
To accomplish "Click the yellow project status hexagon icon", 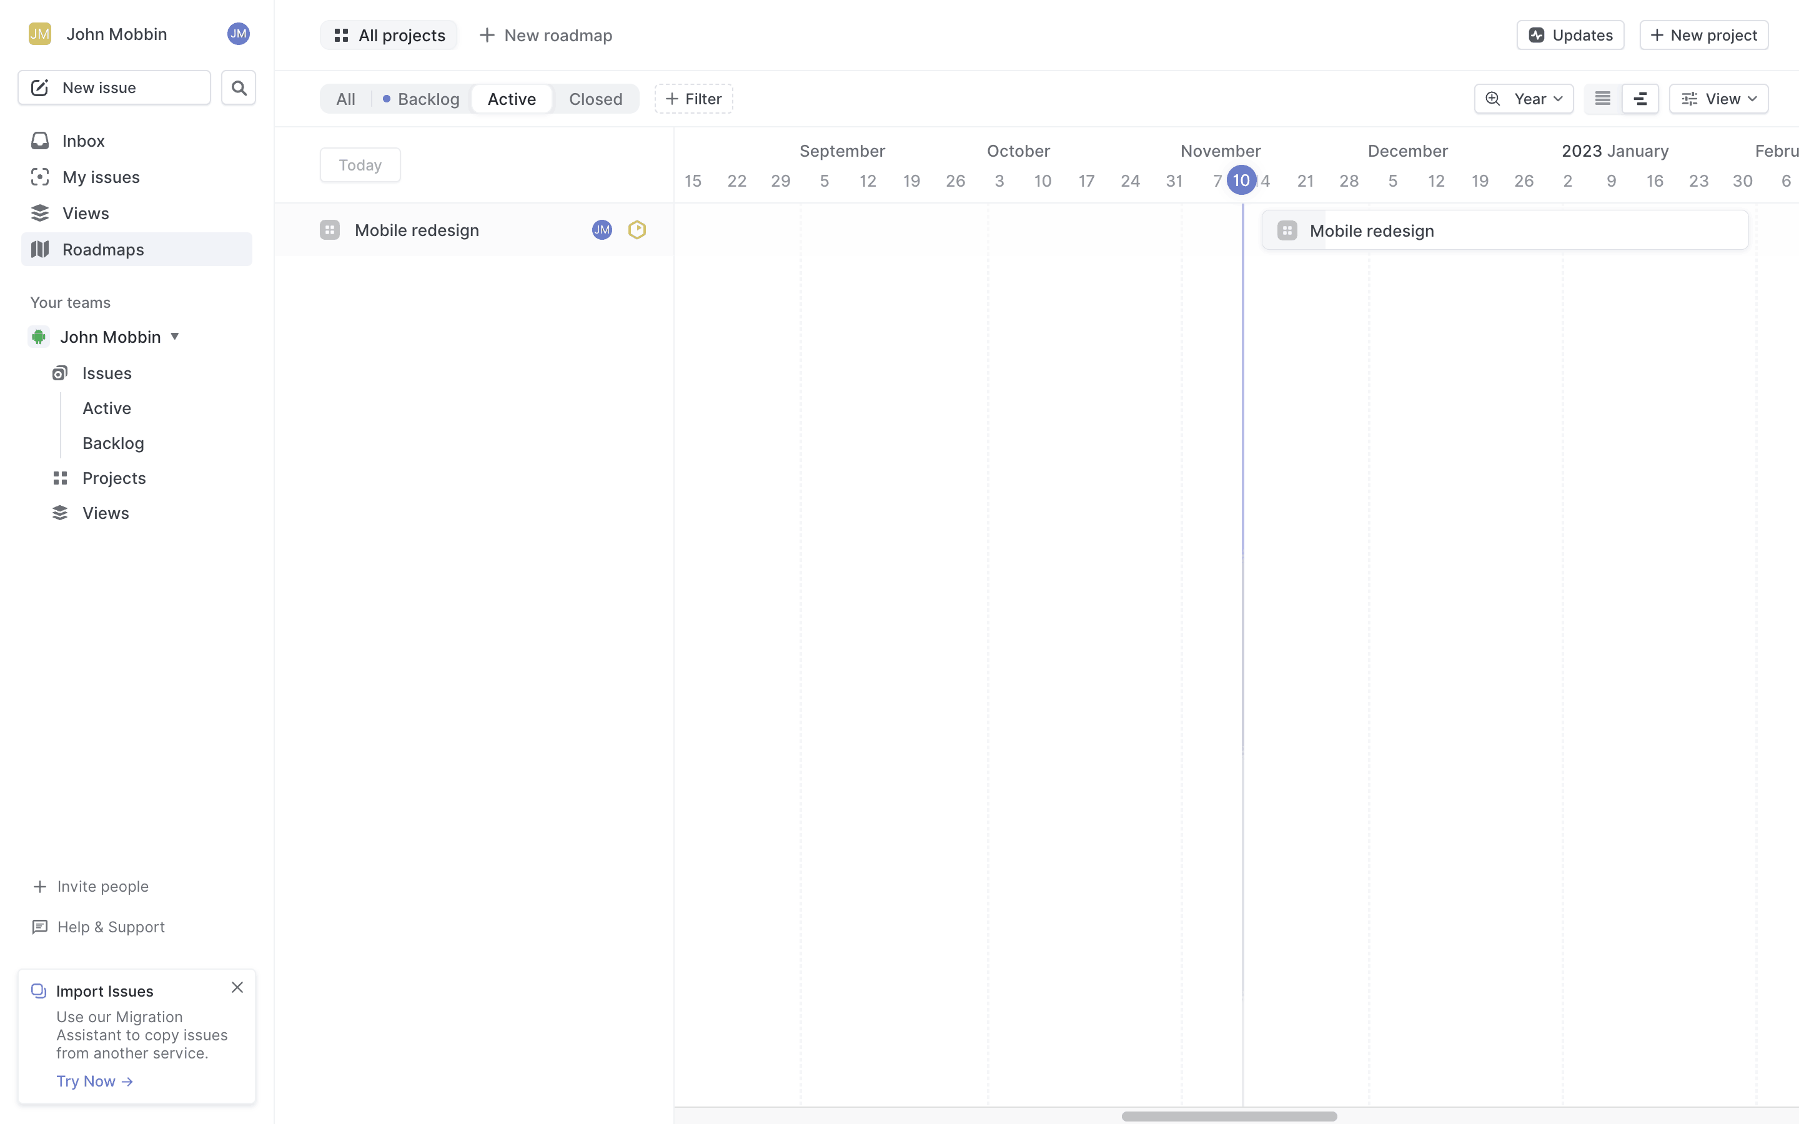I will (x=637, y=230).
